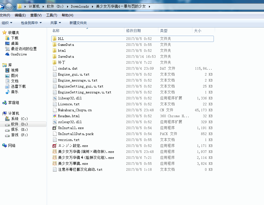Click Downloads in the address path
This screenshot has width=264, height=205.
click(80, 7)
